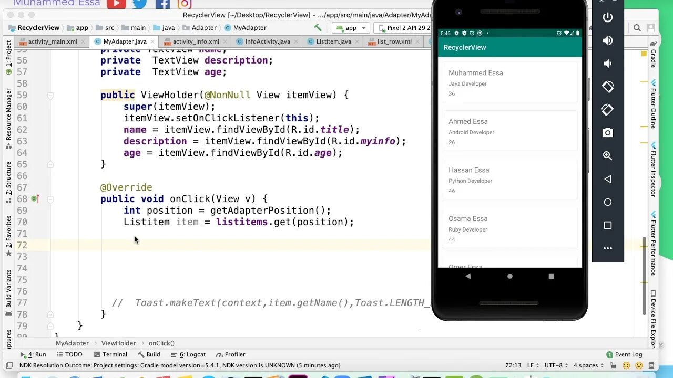Viewport: 673px width, 378px height.
Task: Open the Logcat tool window button
Action: (188, 354)
